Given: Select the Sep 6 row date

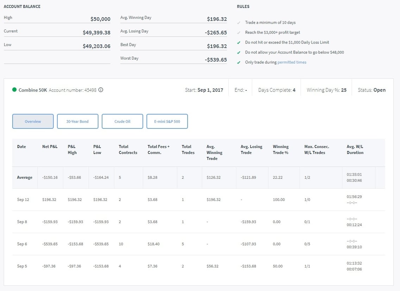Looking at the screenshot, I should pos(22,244).
